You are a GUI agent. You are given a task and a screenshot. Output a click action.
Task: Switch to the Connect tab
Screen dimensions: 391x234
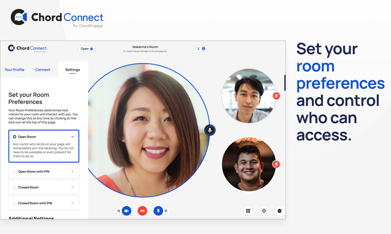pyautogui.click(x=43, y=70)
